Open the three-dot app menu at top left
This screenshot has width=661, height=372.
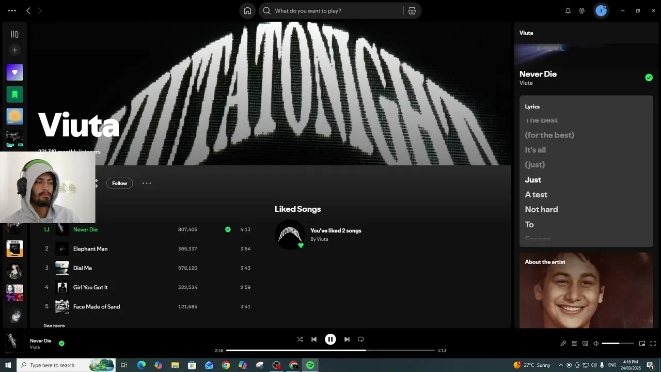(x=12, y=11)
